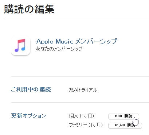Choose the ファミリー (1ヶ月) plan label
The image size is (149, 135).
click(x=86, y=125)
